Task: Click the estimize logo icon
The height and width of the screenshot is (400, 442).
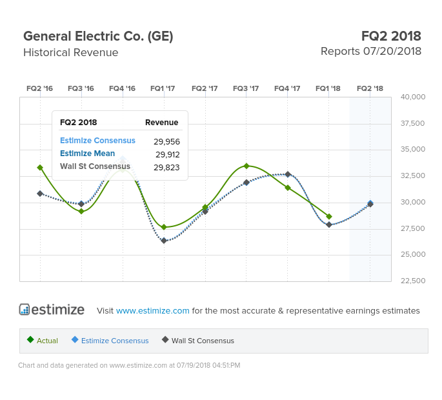Action: 25,309
